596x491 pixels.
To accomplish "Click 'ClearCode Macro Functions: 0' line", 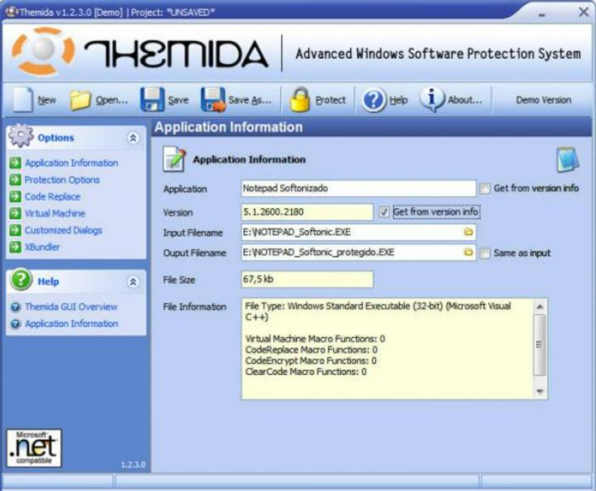I will (306, 371).
